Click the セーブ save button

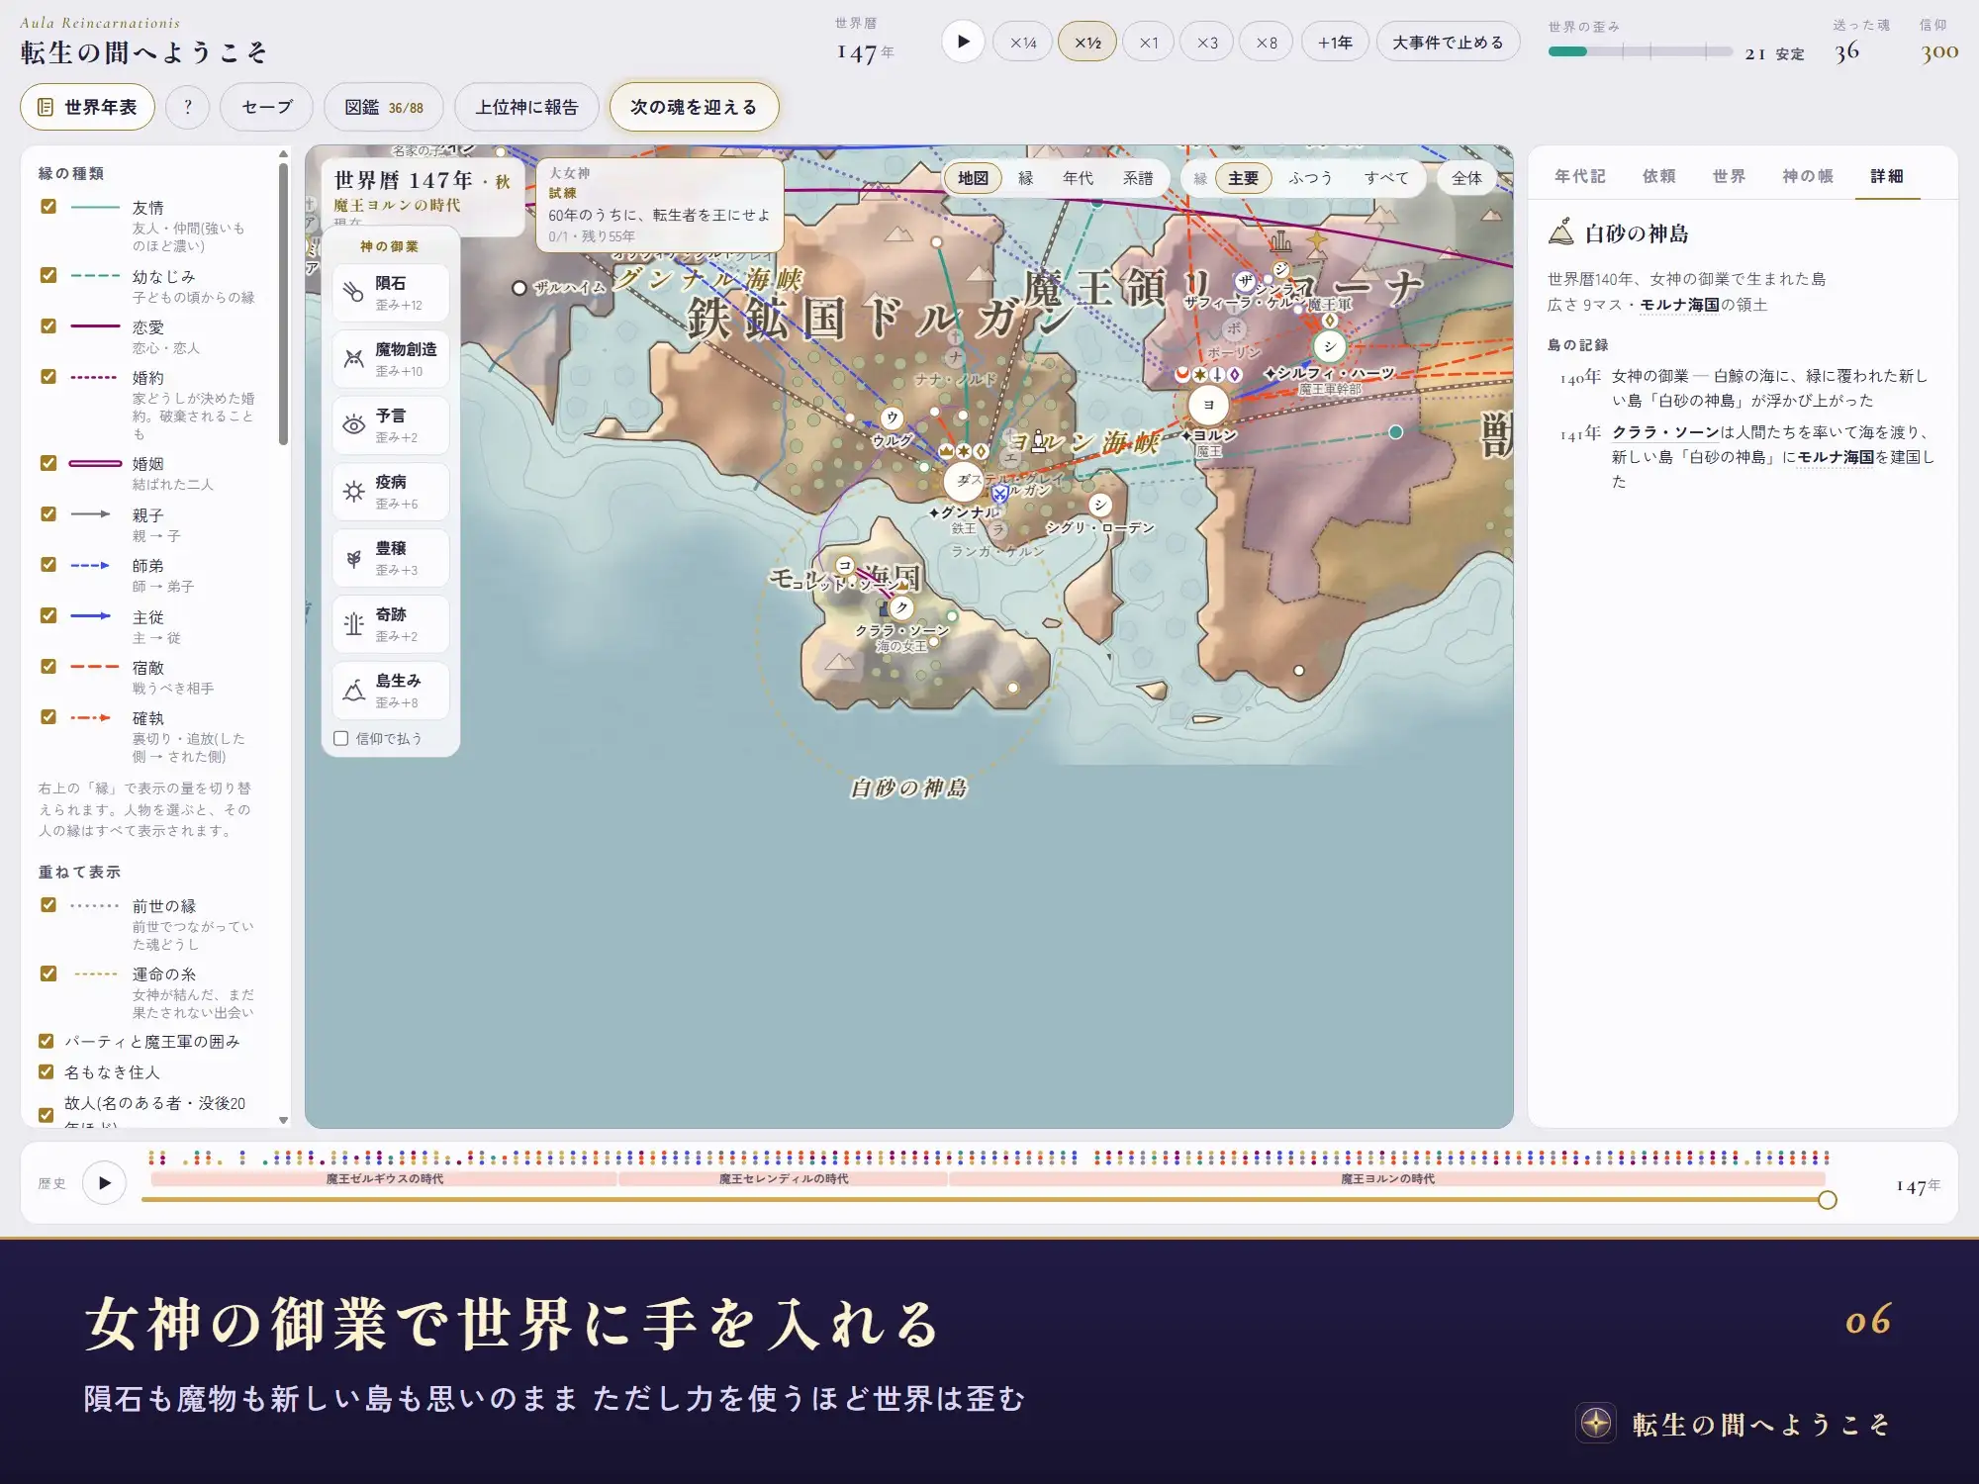(267, 107)
